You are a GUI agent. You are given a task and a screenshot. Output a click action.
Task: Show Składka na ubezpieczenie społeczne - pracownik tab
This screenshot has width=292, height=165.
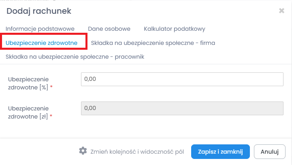coord(75,57)
